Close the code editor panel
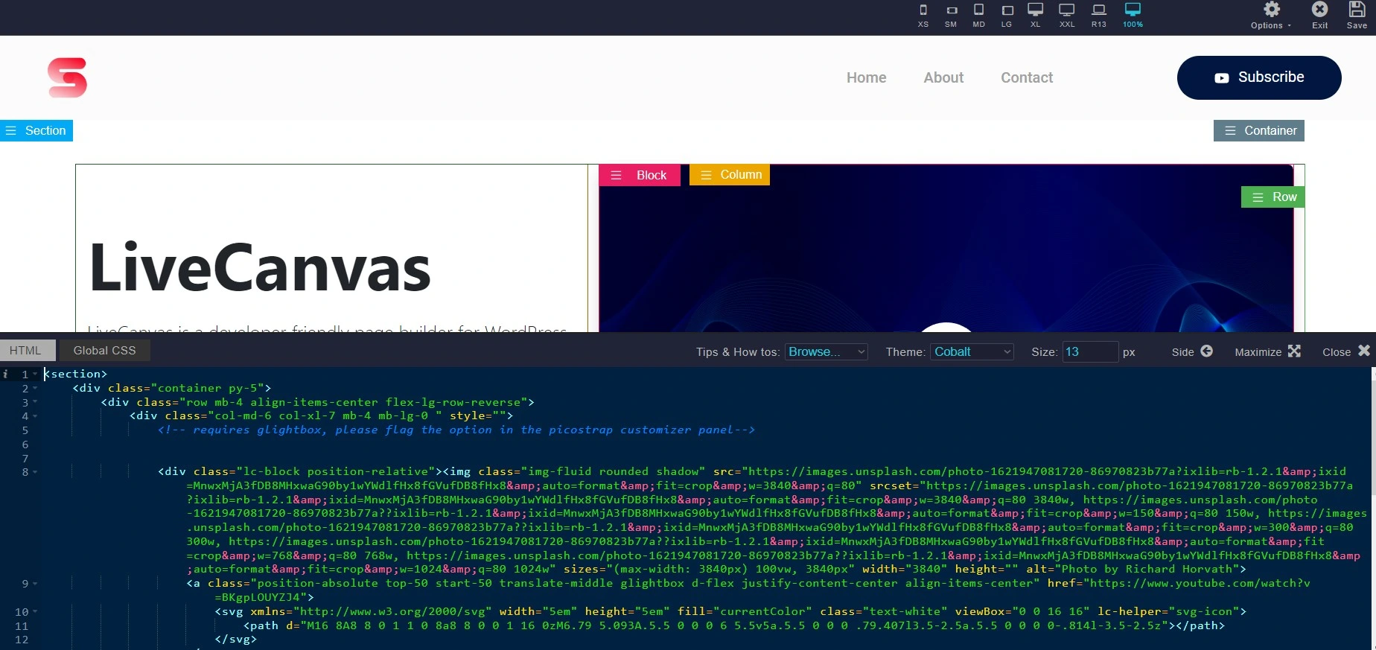 (1346, 351)
